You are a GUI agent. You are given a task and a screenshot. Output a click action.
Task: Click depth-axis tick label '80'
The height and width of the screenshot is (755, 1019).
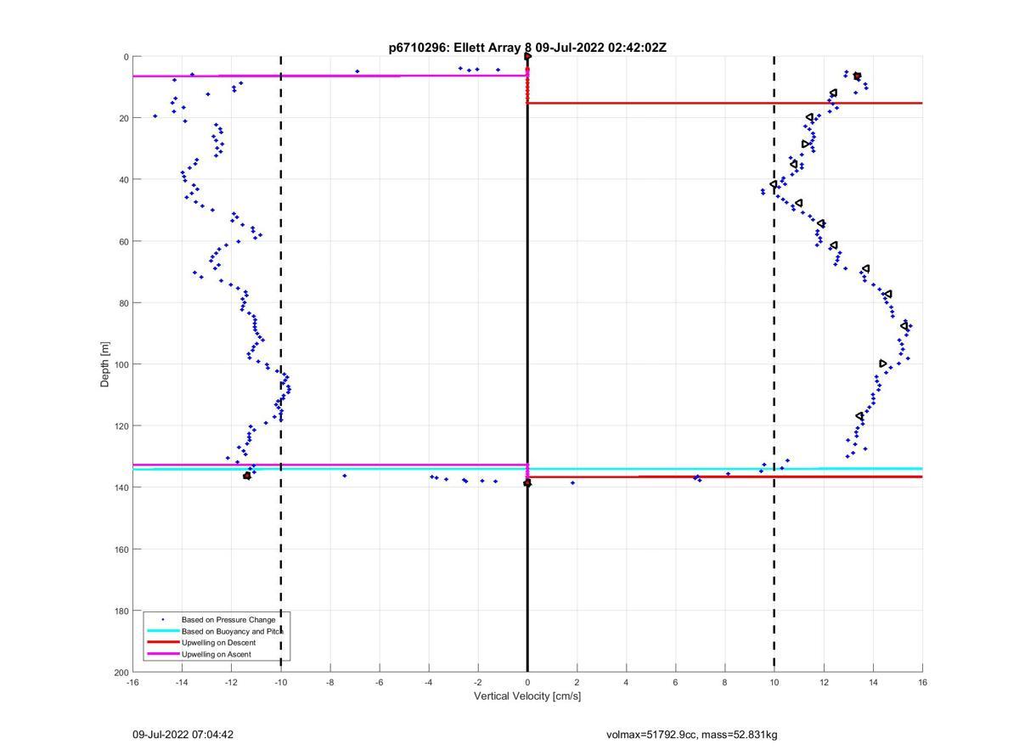click(124, 303)
